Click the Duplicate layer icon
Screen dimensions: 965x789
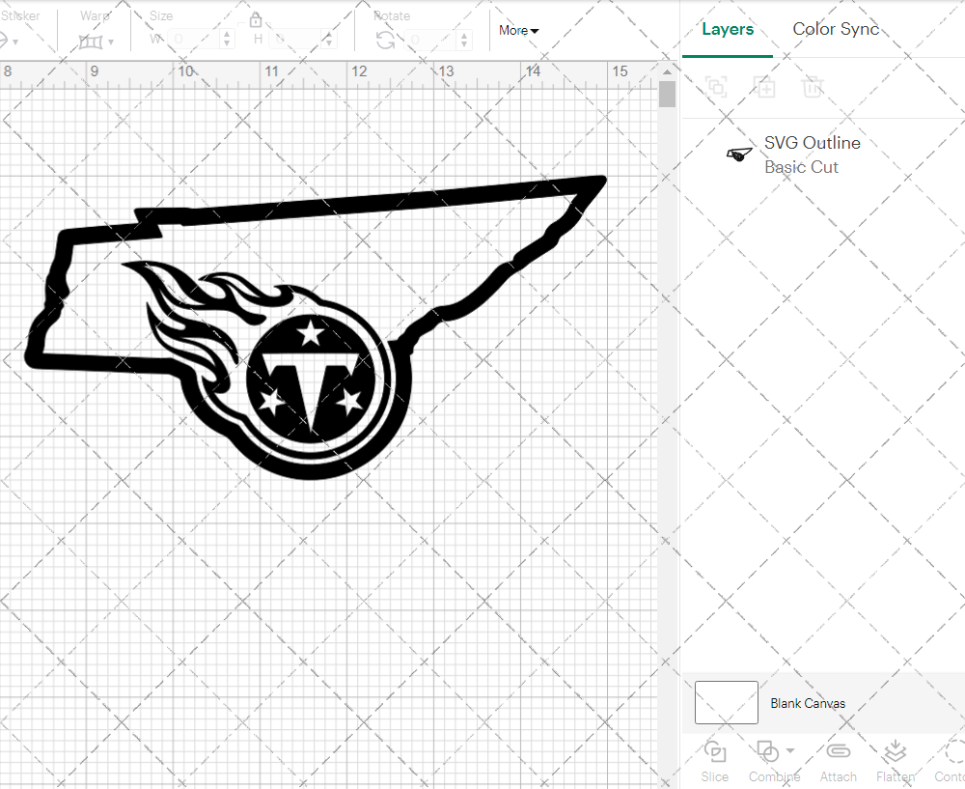click(x=765, y=87)
